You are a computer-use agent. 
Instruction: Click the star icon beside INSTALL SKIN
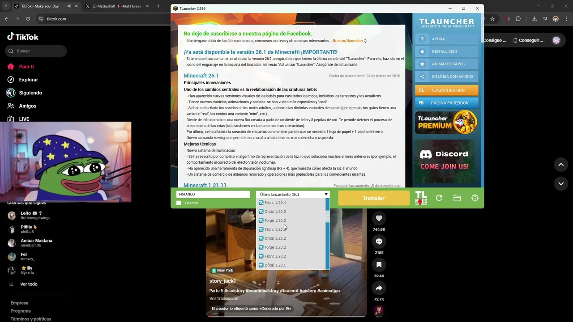422,51
